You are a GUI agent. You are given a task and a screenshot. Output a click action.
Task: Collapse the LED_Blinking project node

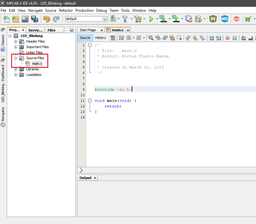pyautogui.click(x=10, y=36)
